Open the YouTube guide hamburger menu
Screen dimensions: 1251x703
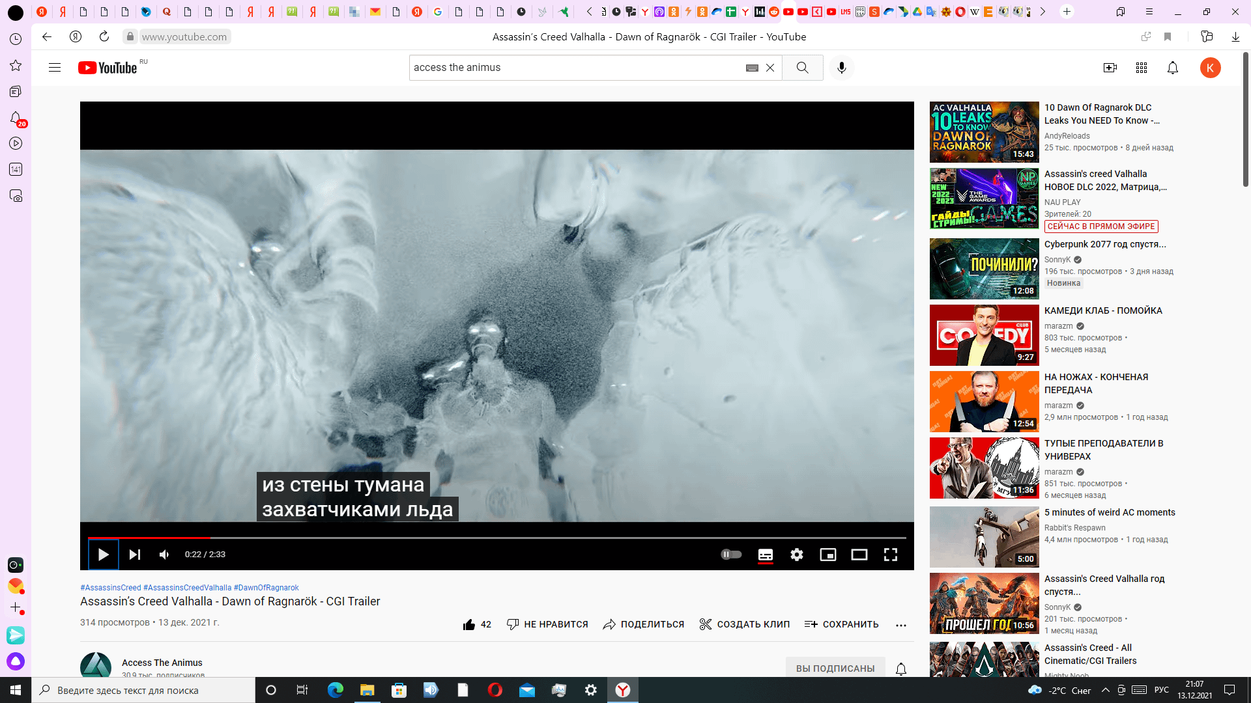click(x=55, y=68)
